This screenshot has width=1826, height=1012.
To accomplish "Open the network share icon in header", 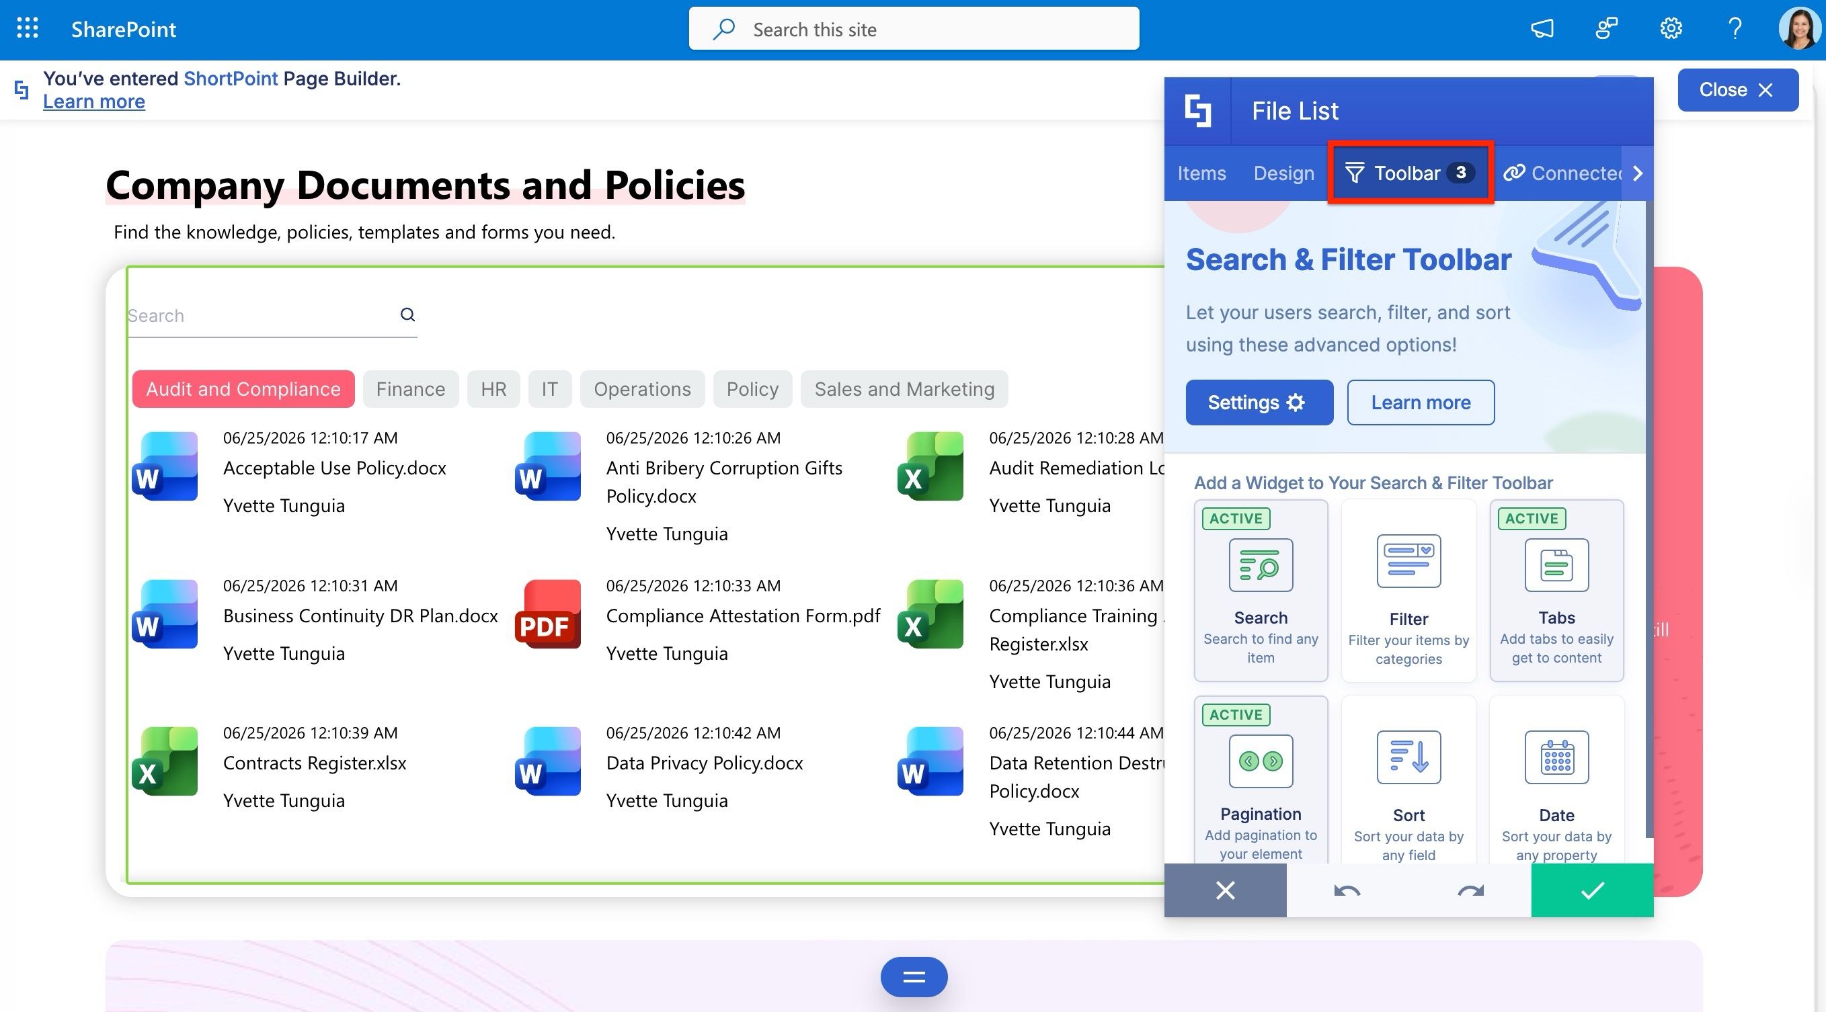I will point(1606,29).
